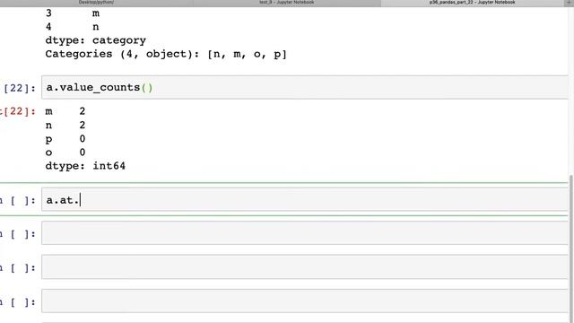Focus the code cell containing a.at.
Image resolution: width=574 pixels, height=323 pixels.
tap(305, 200)
